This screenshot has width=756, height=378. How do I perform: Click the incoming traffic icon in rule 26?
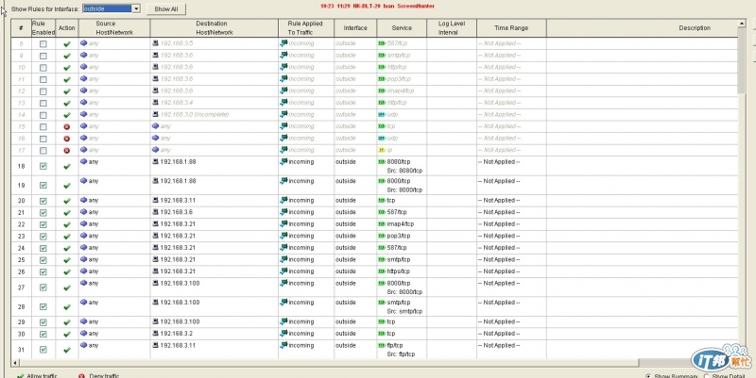tap(283, 271)
